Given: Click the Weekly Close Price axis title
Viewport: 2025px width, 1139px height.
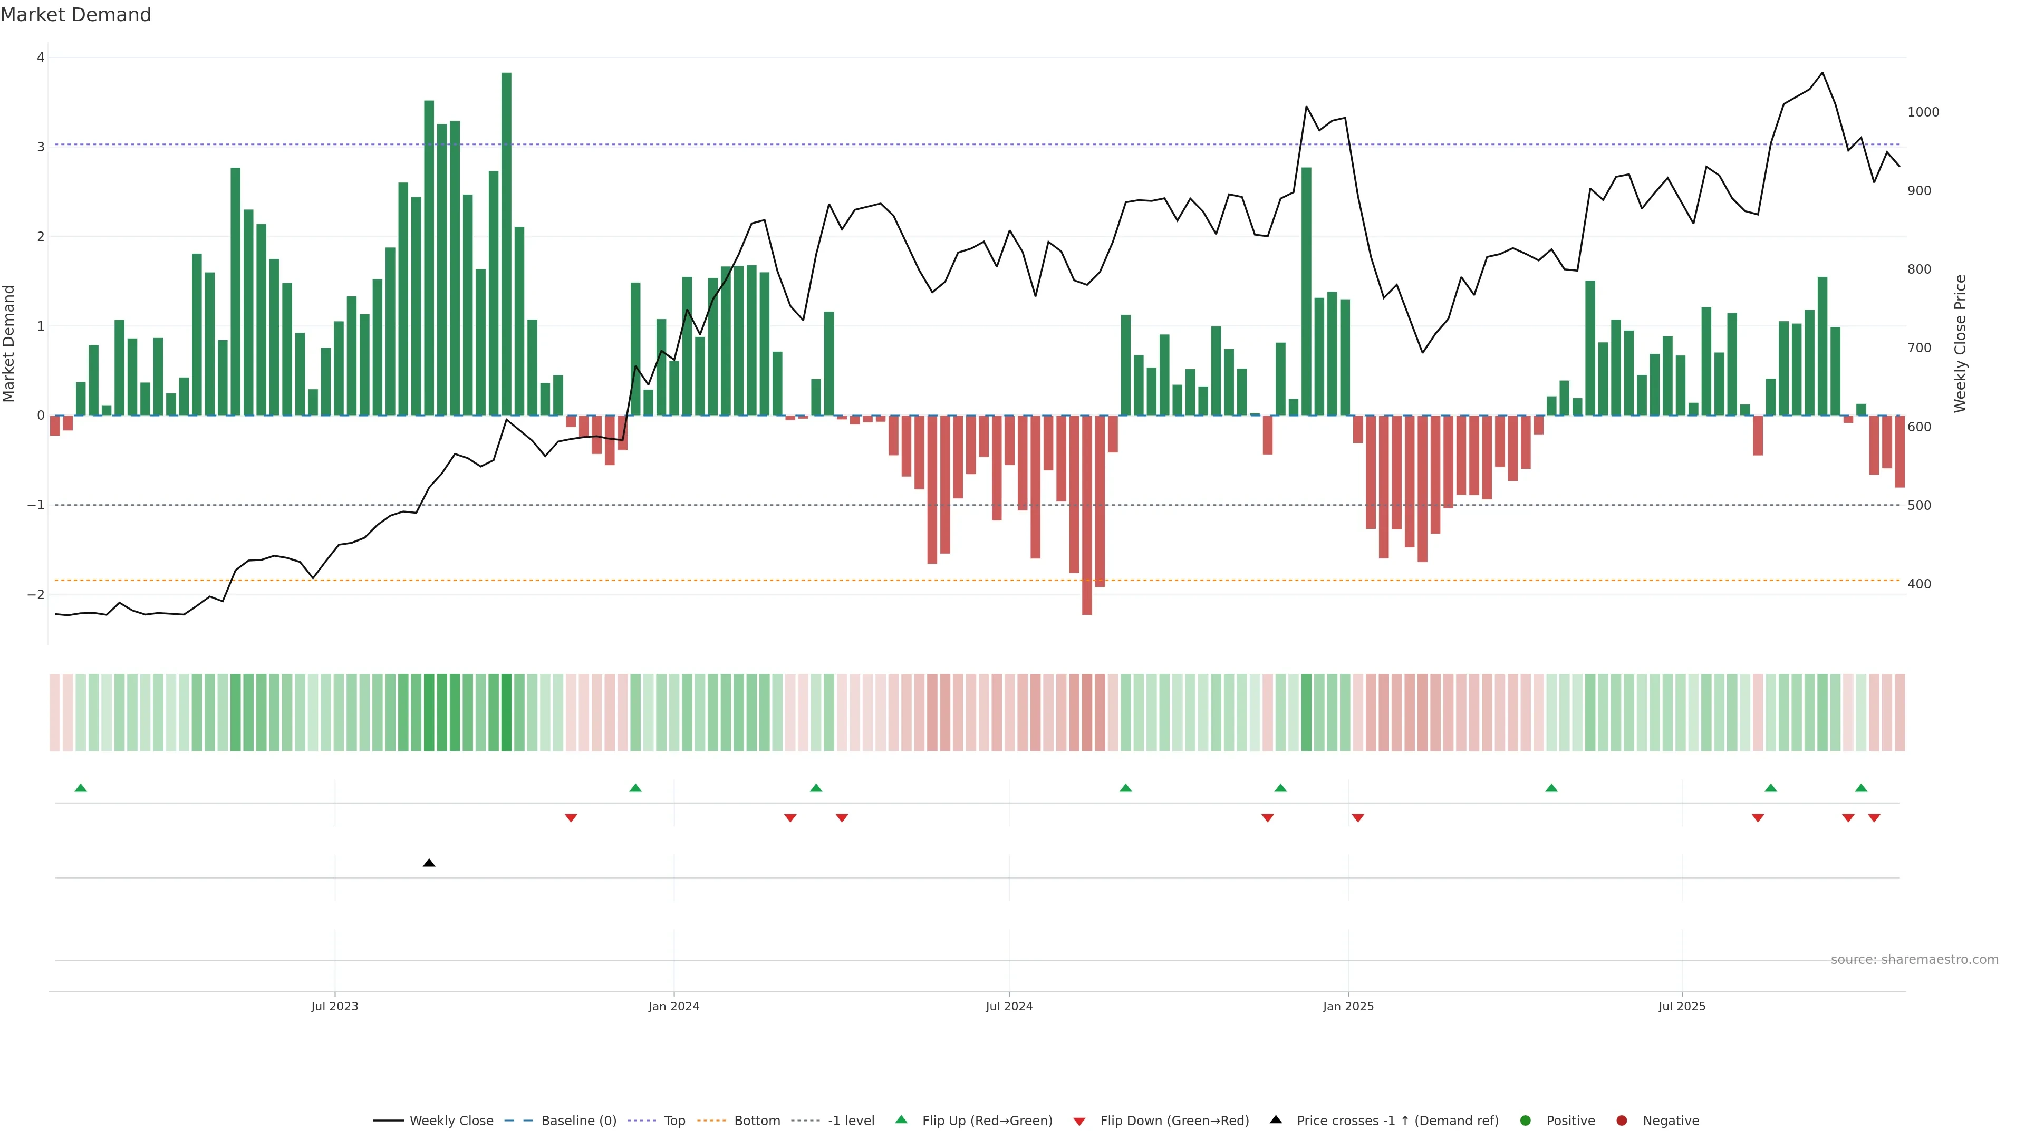Looking at the screenshot, I should tap(1960, 343).
